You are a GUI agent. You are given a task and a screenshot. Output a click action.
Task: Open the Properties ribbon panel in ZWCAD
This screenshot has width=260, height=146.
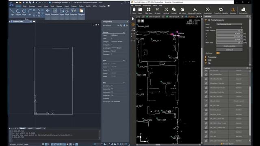point(74,12)
